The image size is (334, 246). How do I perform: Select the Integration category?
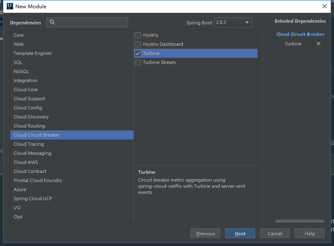pyautogui.click(x=72, y=80)
